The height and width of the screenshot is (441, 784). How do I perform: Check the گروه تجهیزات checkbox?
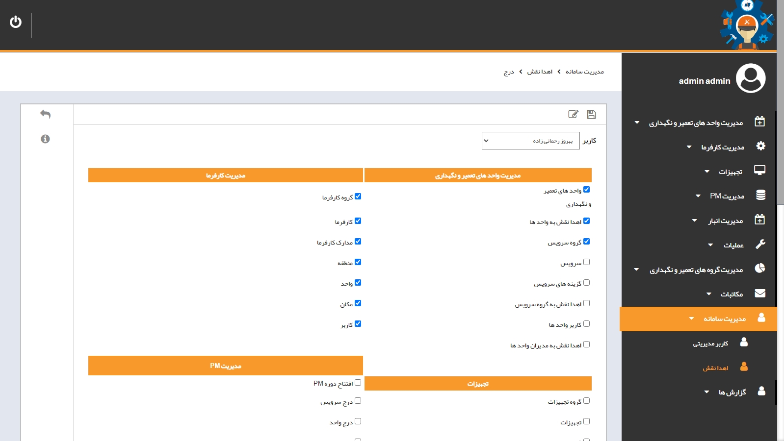[586, 401]
